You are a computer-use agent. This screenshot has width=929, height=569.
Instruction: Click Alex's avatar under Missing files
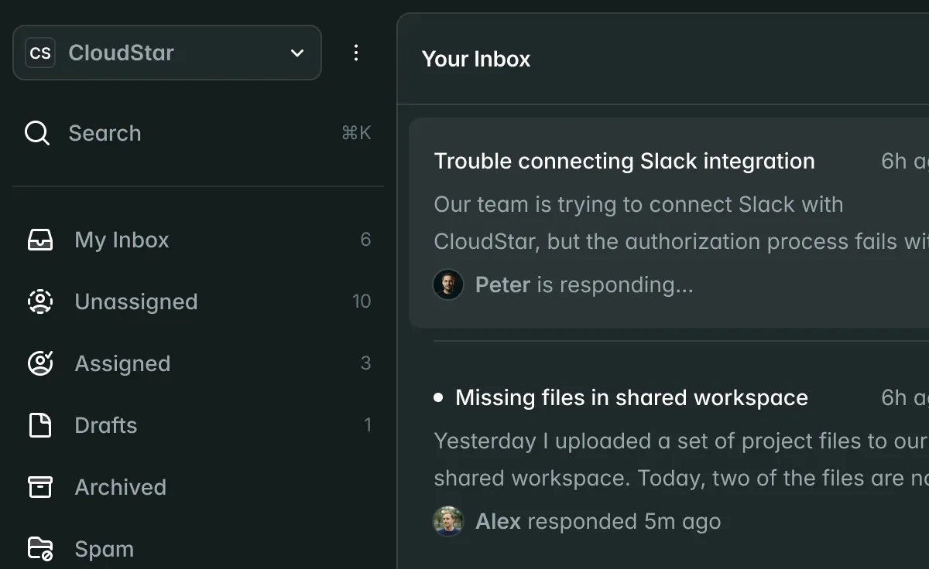[448, 521]
